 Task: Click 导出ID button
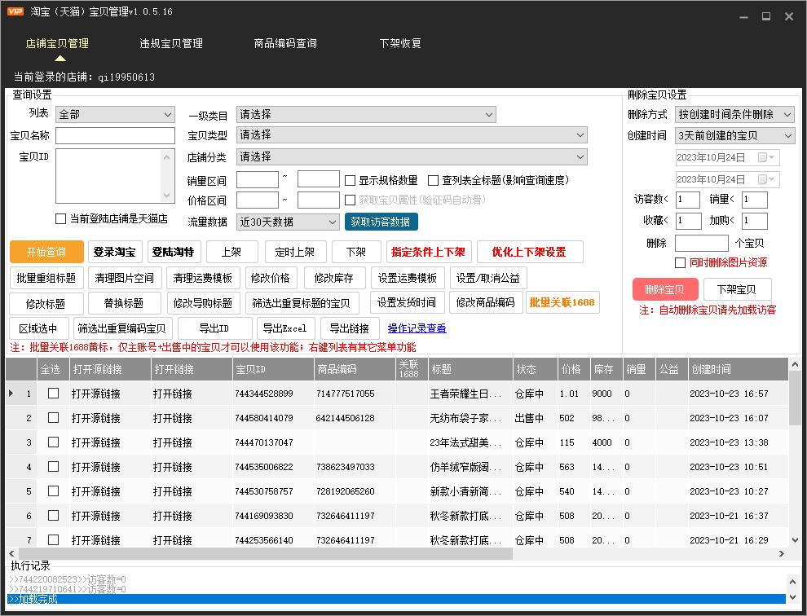(214, 328)
